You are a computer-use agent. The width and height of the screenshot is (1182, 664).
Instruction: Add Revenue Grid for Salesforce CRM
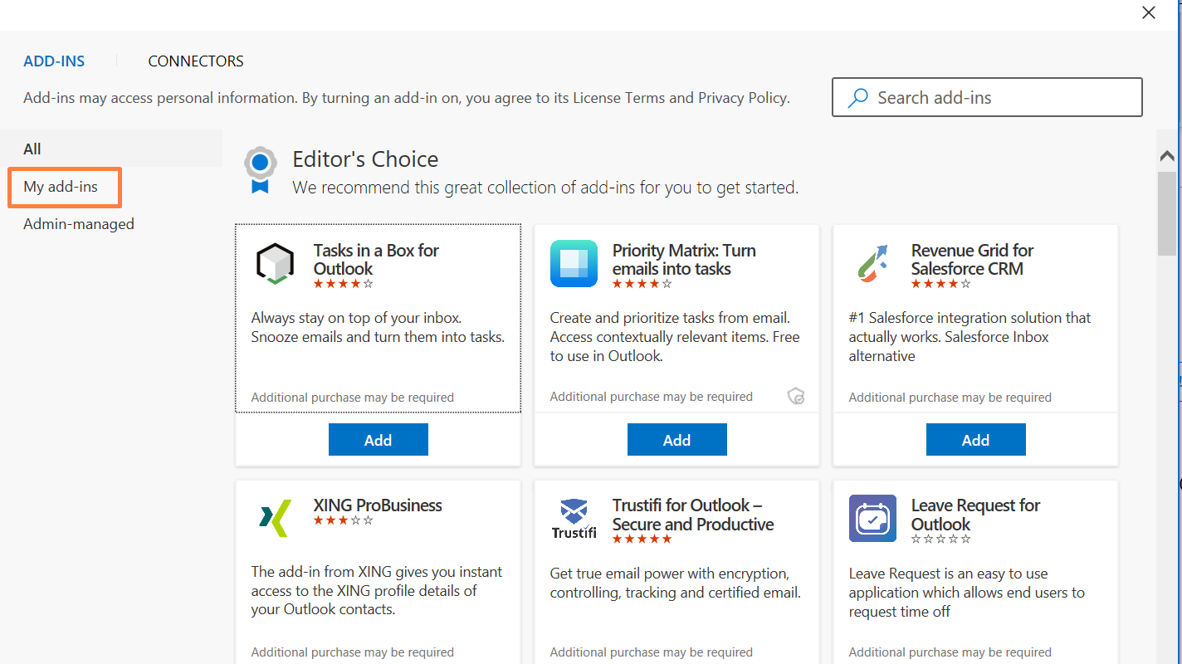click(x=975, y=440)
